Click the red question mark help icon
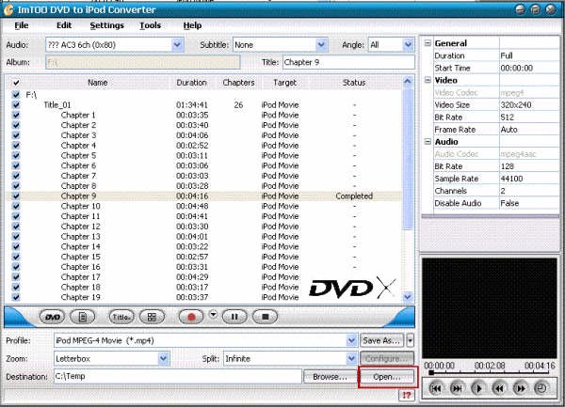This screenshot has width=565, height=407. (407, 395)
